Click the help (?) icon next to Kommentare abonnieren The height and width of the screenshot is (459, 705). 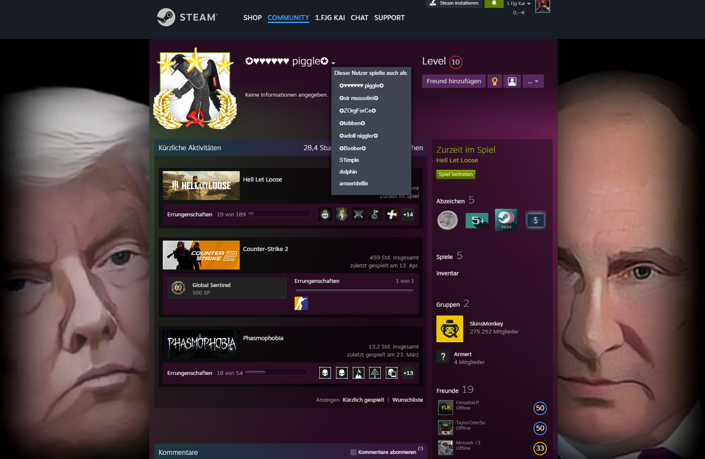(420, 449)
